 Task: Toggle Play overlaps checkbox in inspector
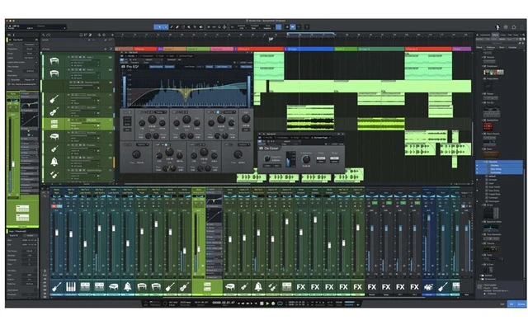[x=35, y=67]
